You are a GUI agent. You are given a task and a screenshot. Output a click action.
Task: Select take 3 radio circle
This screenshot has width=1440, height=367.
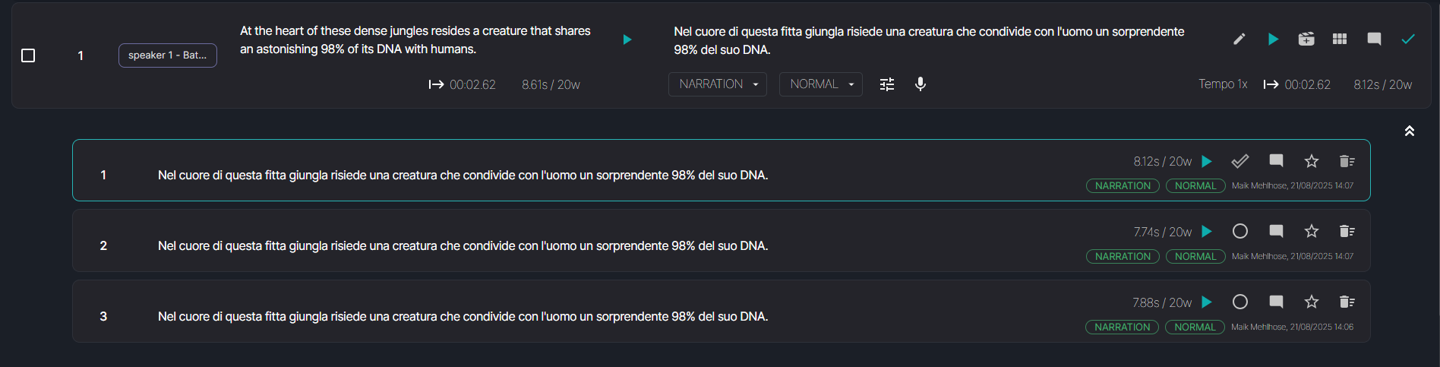[1240, 302]
